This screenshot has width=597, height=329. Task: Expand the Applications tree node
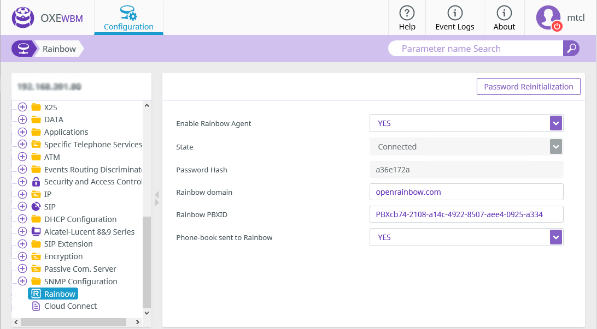[22, 132]
